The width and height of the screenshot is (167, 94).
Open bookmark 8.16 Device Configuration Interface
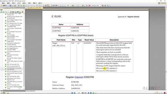tap(13, 44)
